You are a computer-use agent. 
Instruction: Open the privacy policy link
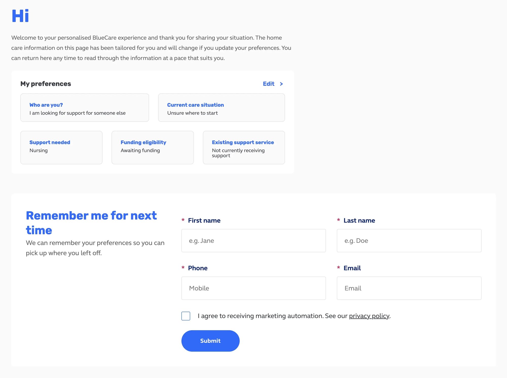[x=369, y=316]
